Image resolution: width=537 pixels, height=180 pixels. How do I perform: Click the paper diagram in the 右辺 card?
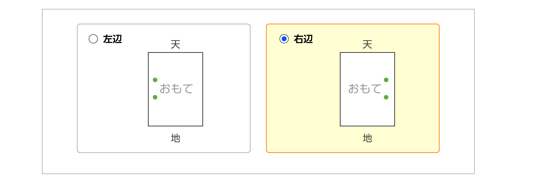[x=367, y=112]
